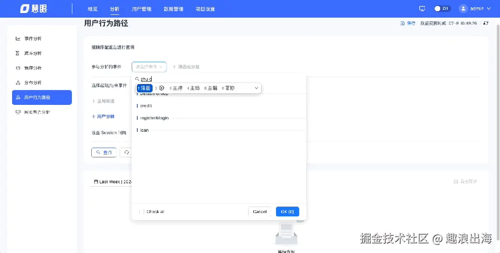Choose IME candidate 注册
This screenshot has height=253, width=500.
coord(144,88)
